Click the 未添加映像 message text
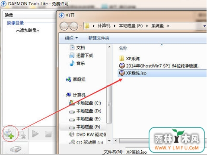This screenshot has height=155, width=207. tap(27, 30)
